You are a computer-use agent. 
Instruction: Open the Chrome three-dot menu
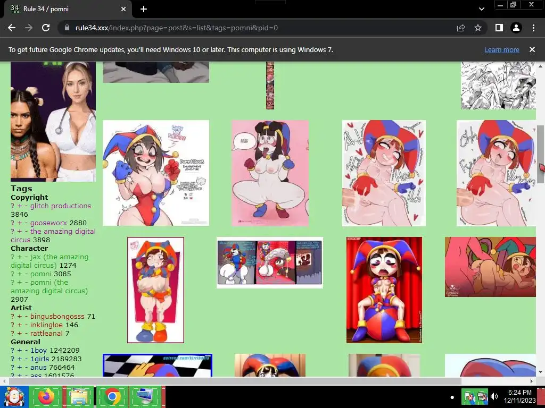pyautogui.click(x=533, y=28)
